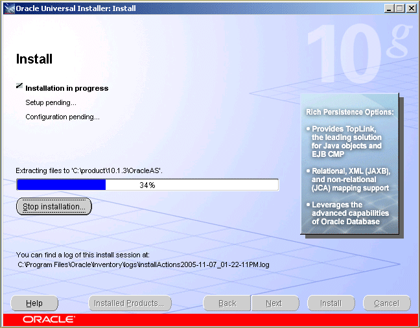
Task: Click the 'Extracting files to' message text
Action: 89,170
